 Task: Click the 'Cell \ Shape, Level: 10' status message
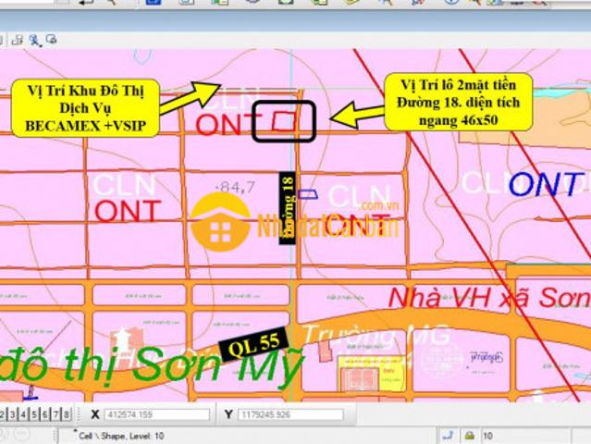pos(121,436)
